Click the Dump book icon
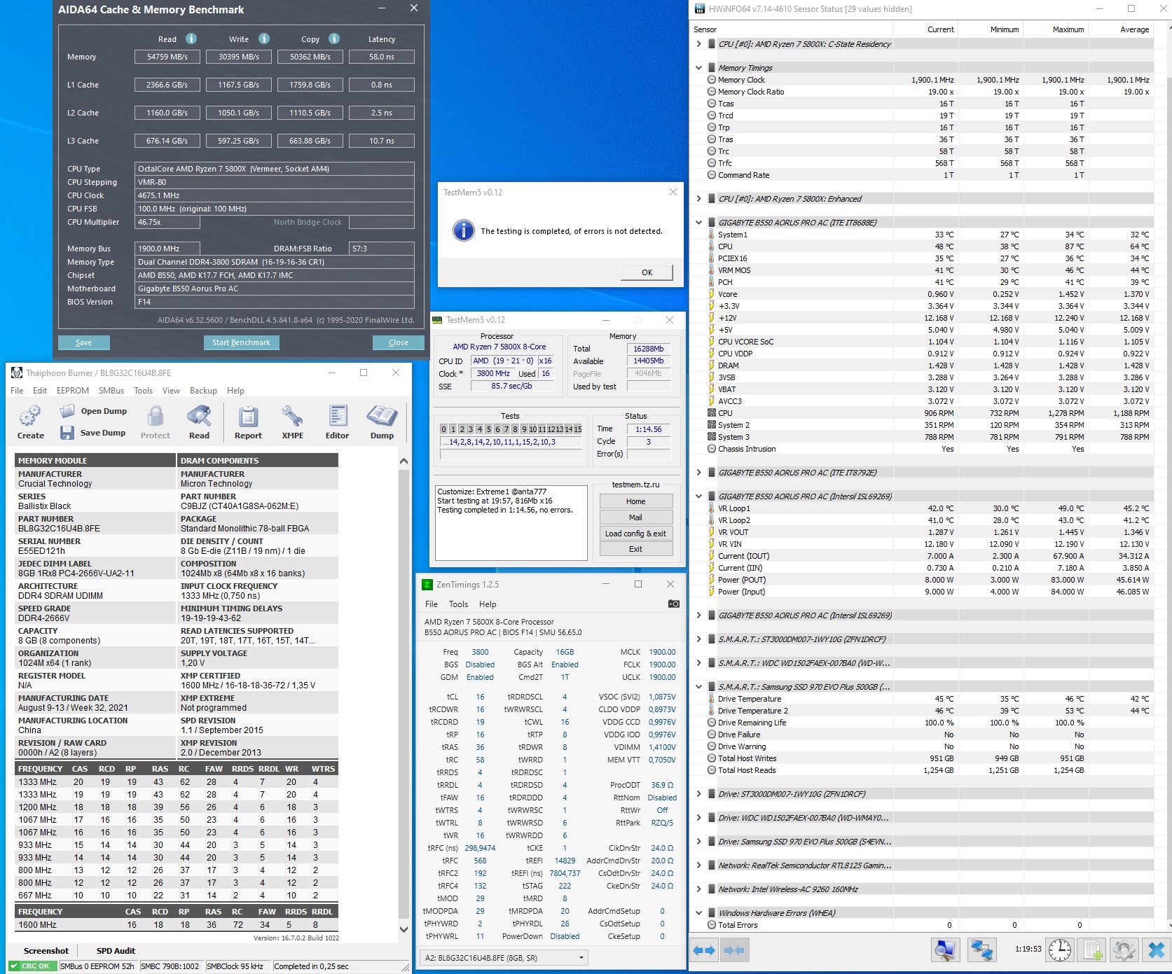Image resolution: width=1172 pixels, height=974 pixels. click(382, 416)
